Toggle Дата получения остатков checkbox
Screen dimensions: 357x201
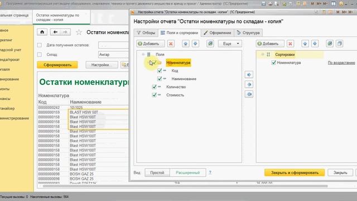click(40, 45)
